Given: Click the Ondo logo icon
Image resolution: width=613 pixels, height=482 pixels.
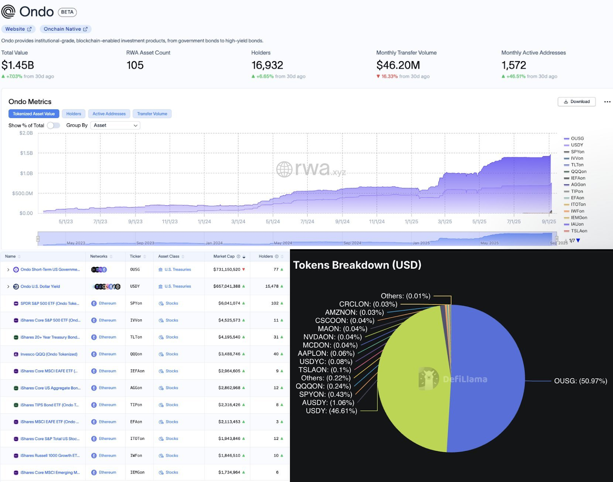Looking at the screenshot, I should tap(8, 12).
